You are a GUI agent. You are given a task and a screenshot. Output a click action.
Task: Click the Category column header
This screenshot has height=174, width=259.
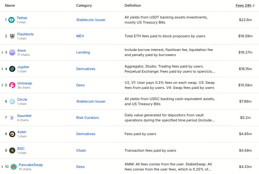click(84, 5)
